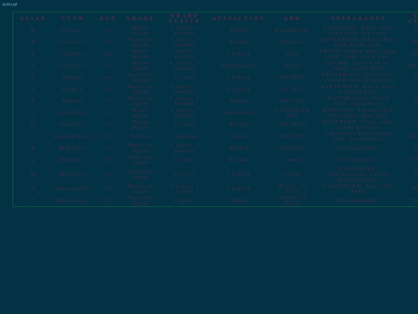Click alias P in the last row
418x314 pixels.
tap(33, 200)
